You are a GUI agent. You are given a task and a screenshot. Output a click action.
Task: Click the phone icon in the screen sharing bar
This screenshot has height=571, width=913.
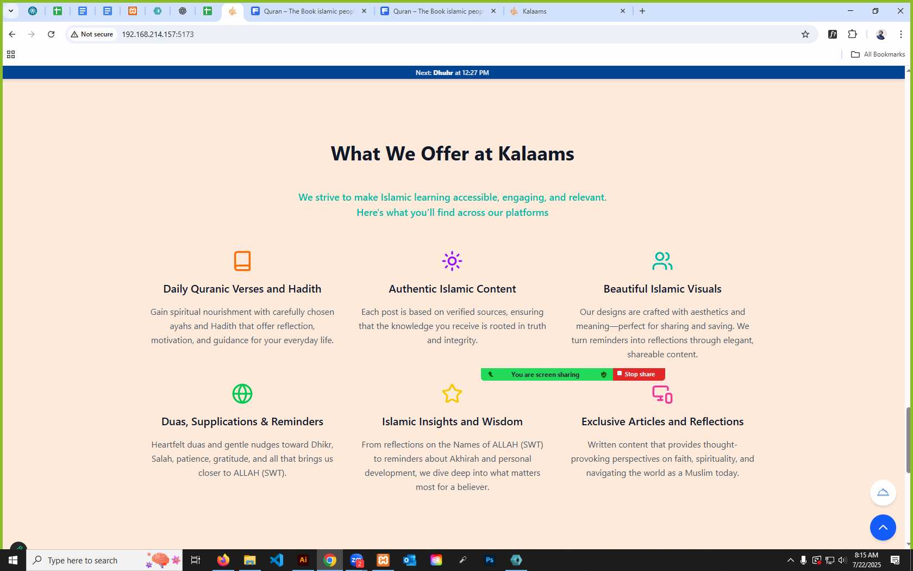[x=491, y=374]
